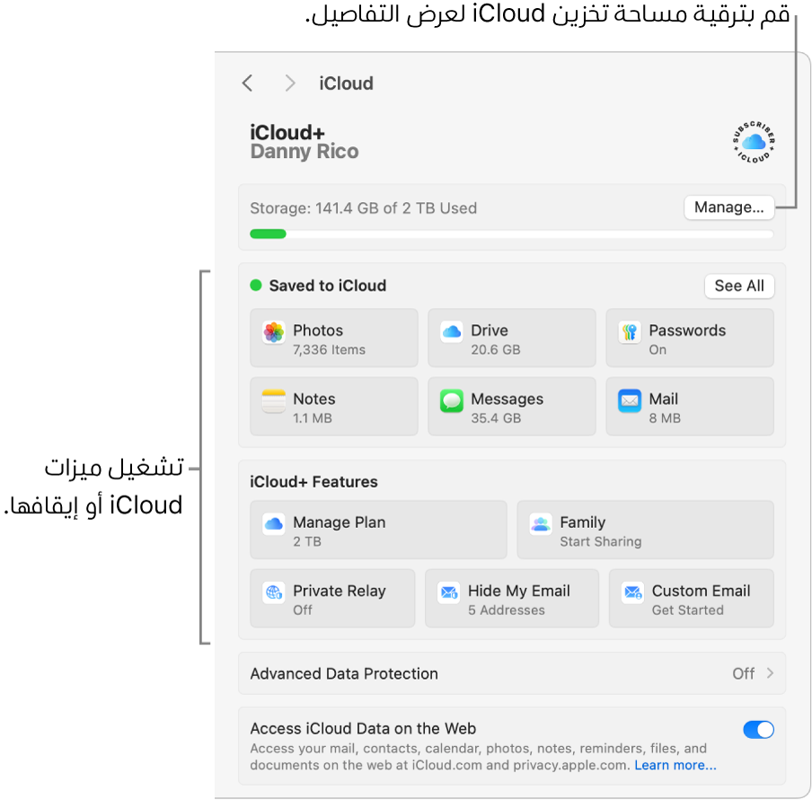Open the Learn more… link
Screen dimensions: 812x800
click(x=675, y=766)
